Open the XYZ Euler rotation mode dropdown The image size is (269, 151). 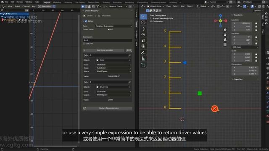click(245, 47)
